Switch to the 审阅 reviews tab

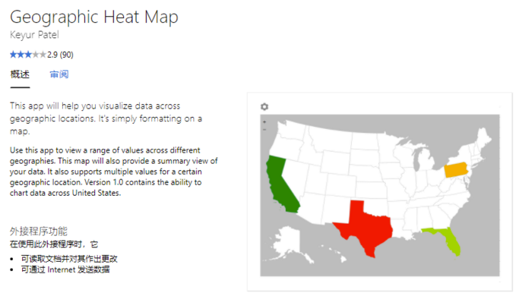click(x=59, y=74)
